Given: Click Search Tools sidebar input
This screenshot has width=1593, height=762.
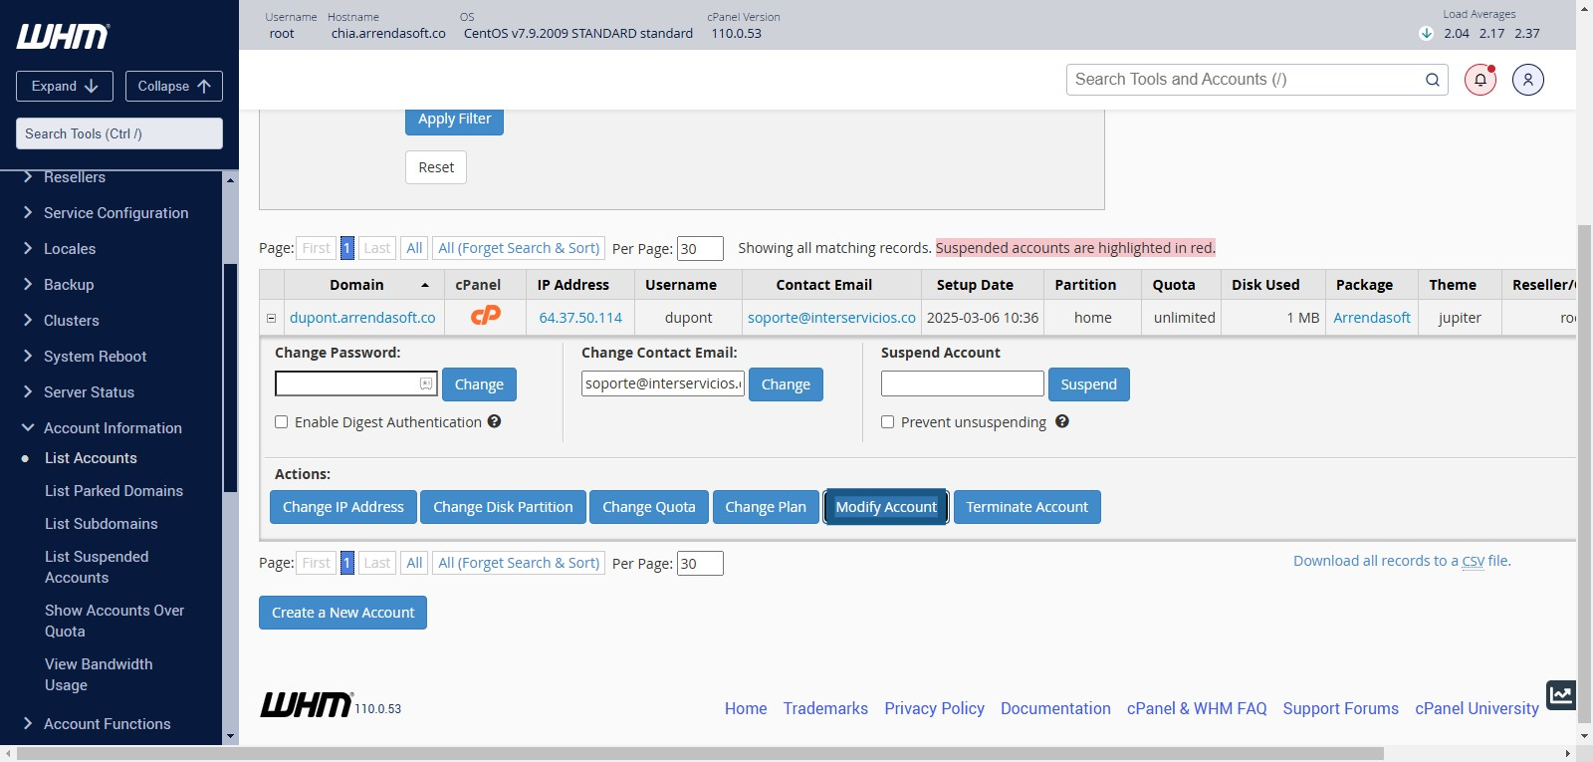Looking at the screenshot, I should pos(119,133).
